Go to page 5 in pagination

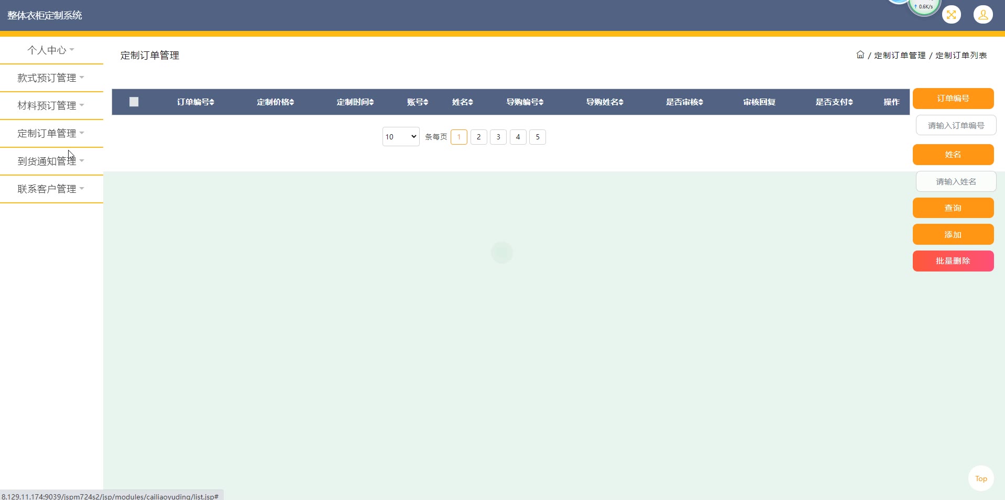point(538,137)
